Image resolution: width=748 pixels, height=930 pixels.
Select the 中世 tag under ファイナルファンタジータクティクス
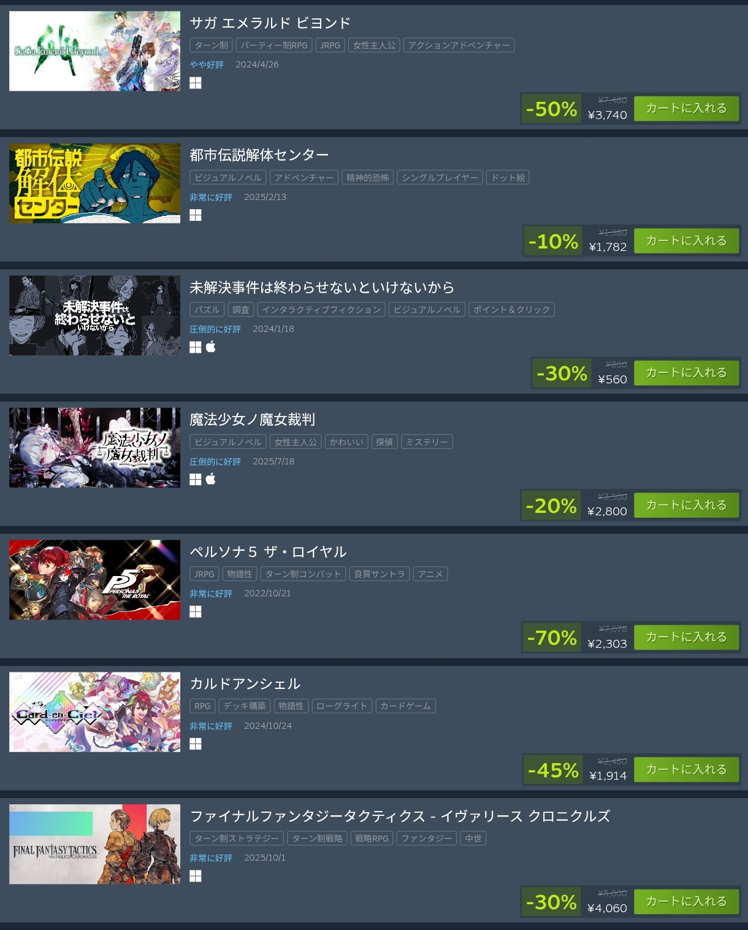pyautogui.click(x=473, y=839)
